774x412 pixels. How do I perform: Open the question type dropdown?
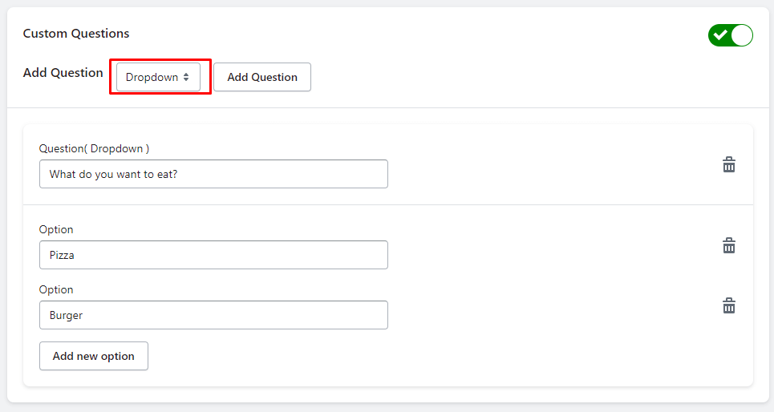[x=158, y=78]
